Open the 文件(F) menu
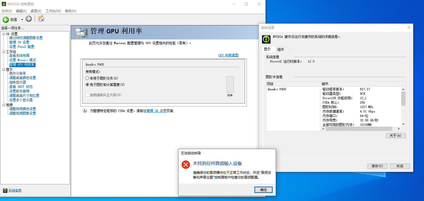The height and width of the screenshot is (201, 424). click(x=7, y=11)
